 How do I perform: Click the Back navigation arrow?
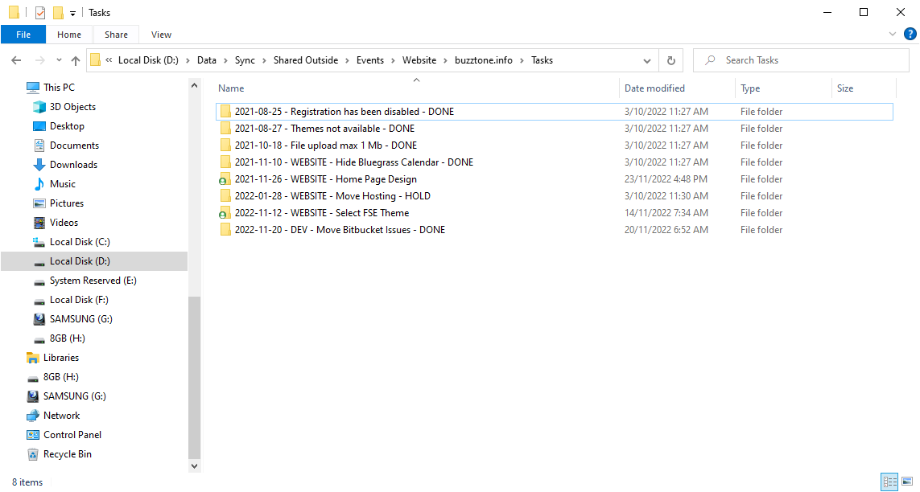pyautogui.click(x=16, y=60)
